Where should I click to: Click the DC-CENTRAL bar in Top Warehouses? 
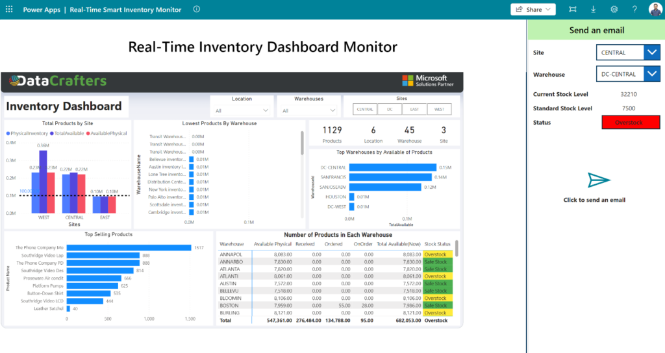pos(393,167)
